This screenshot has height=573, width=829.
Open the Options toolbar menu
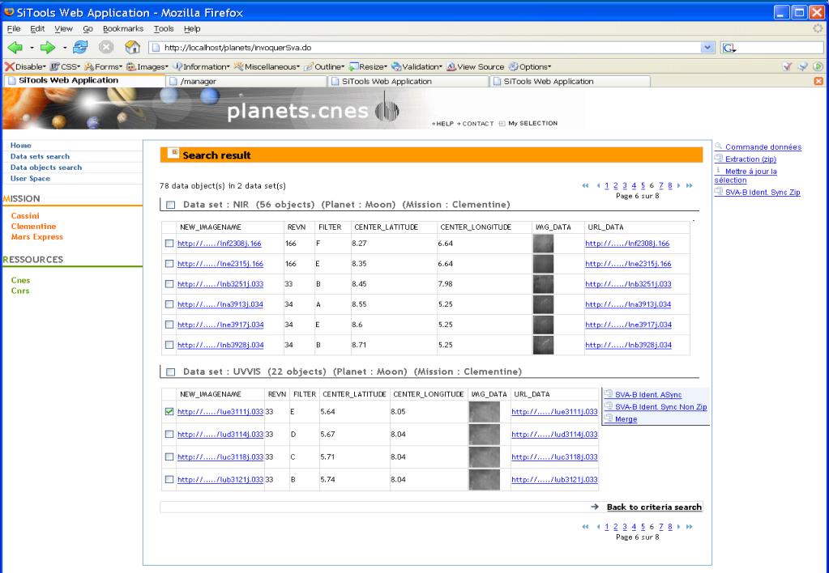530,66
